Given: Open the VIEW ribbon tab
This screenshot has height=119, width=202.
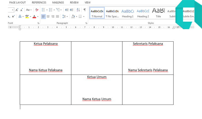Looking at the screenshot, I should tap(87, 2).
